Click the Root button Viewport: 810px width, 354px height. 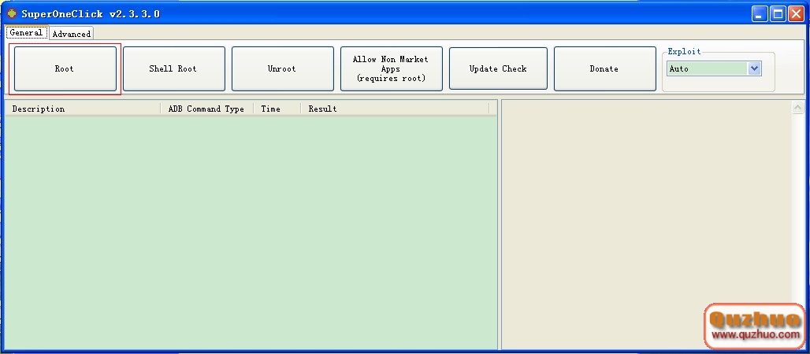click(65, 68)
